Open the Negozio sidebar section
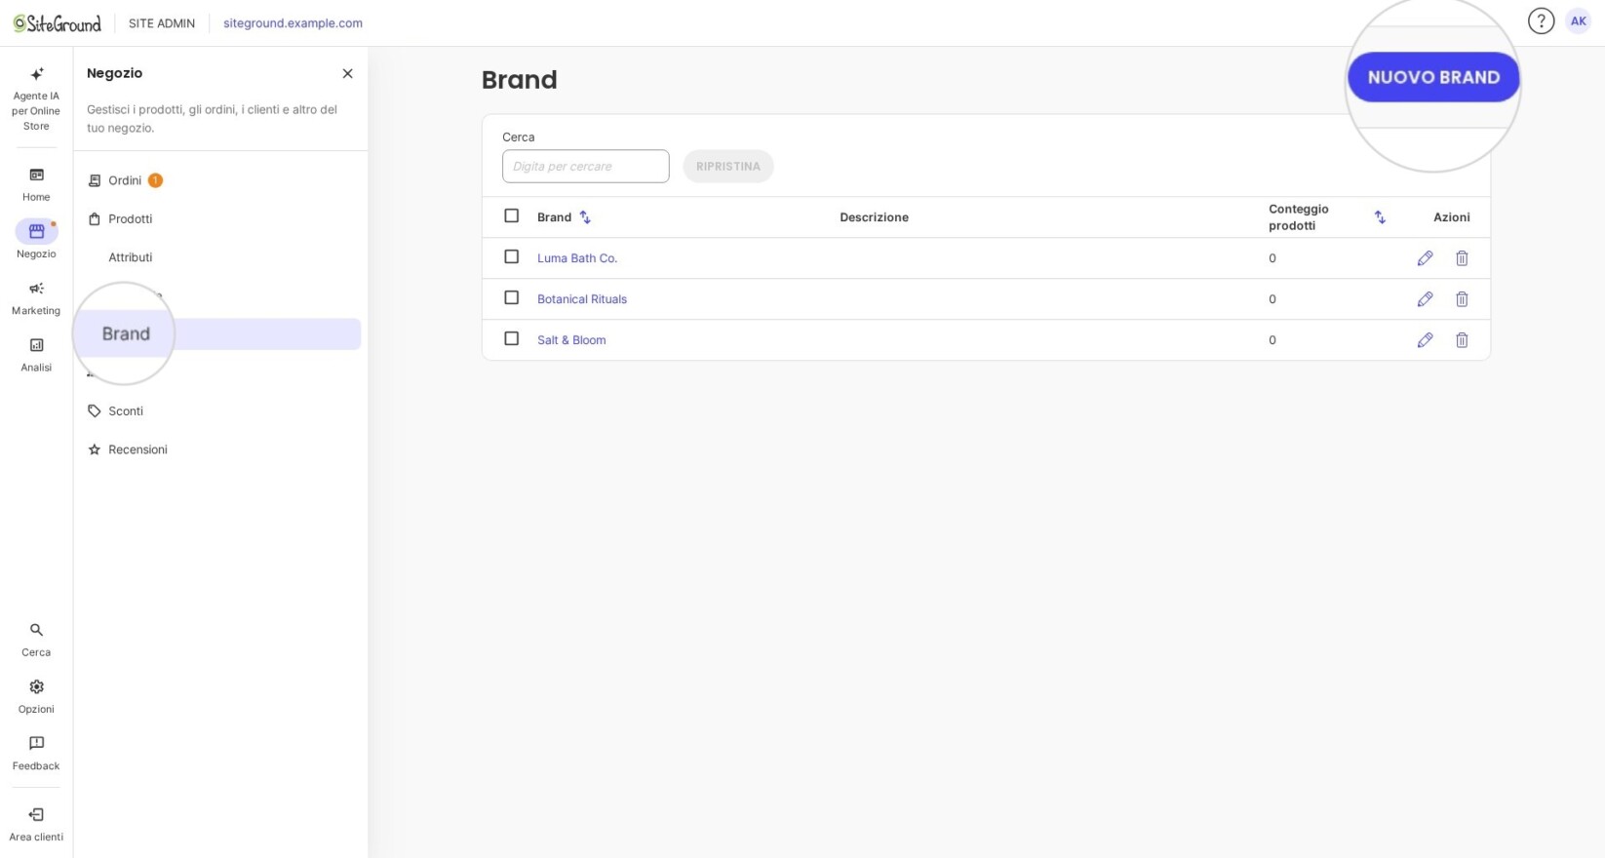Image resolution: width=1605 pixels, height=858 pixels. tap(36, 240)
